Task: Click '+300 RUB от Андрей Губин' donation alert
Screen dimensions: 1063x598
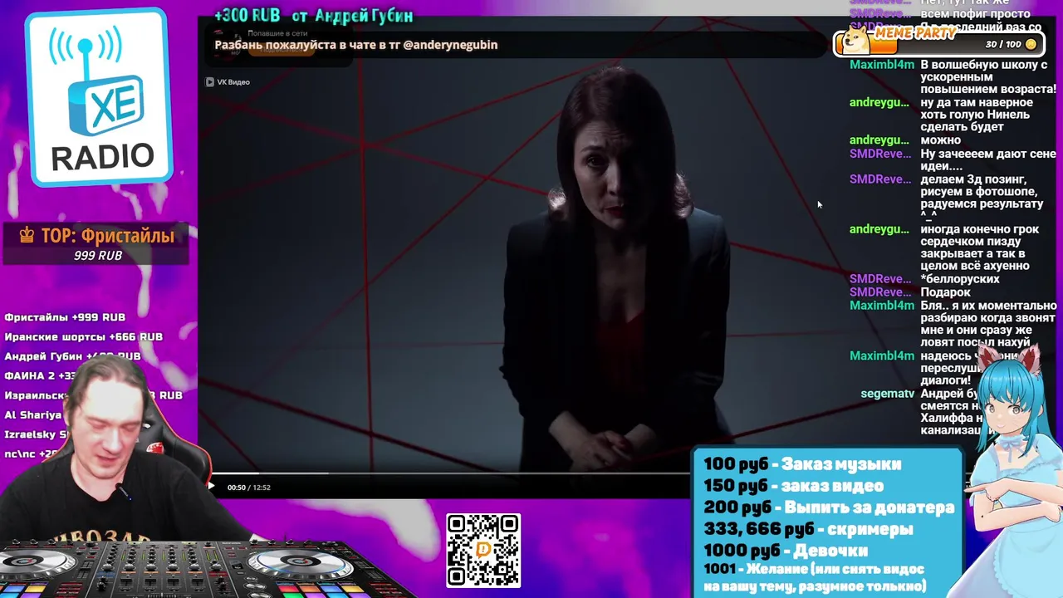Action: pos(313,16)
